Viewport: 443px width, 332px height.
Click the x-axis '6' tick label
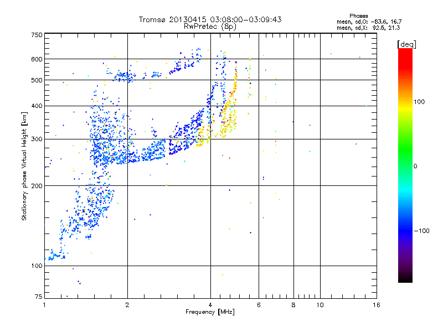coord(259,305)
